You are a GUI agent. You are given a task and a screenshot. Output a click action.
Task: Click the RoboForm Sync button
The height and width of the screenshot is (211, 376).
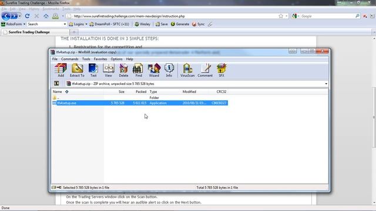199,24
